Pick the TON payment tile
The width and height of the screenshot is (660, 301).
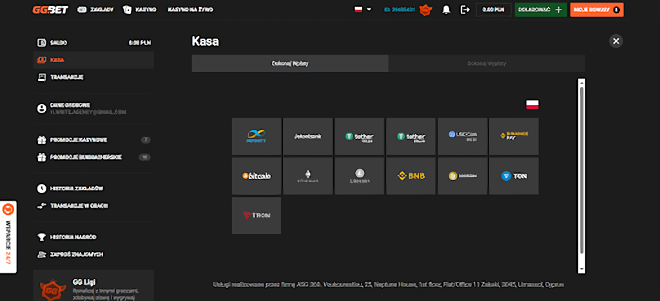coord(514,176)
